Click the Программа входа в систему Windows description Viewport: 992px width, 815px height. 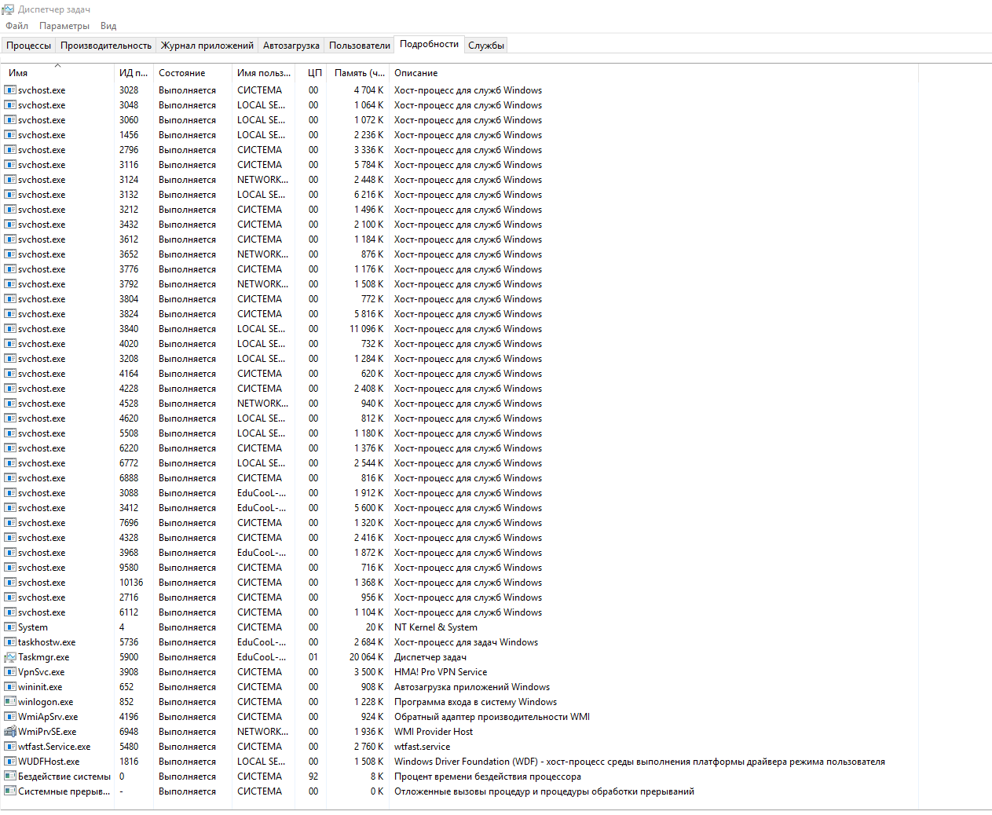[475, 702]
